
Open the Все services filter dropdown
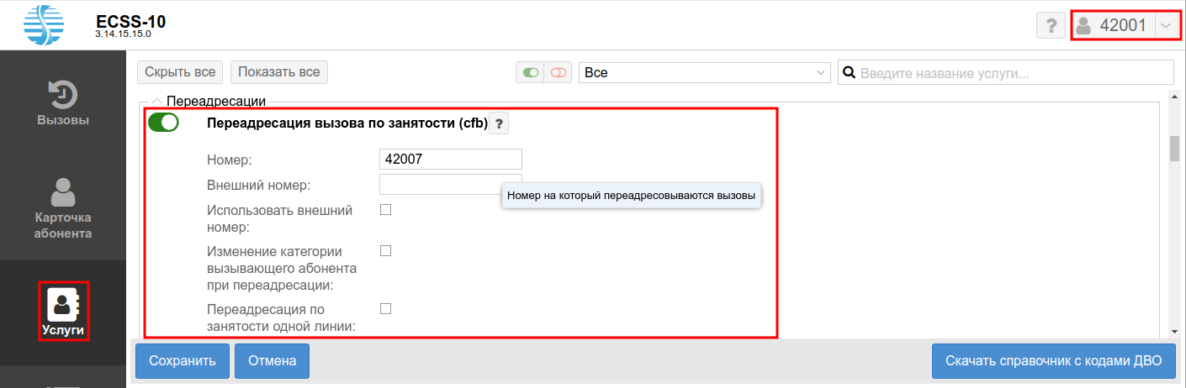[x=705, y=73]
